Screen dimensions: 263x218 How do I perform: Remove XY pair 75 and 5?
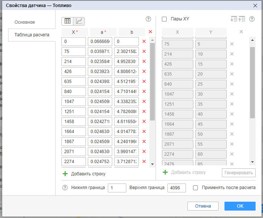tap(232, 44)
